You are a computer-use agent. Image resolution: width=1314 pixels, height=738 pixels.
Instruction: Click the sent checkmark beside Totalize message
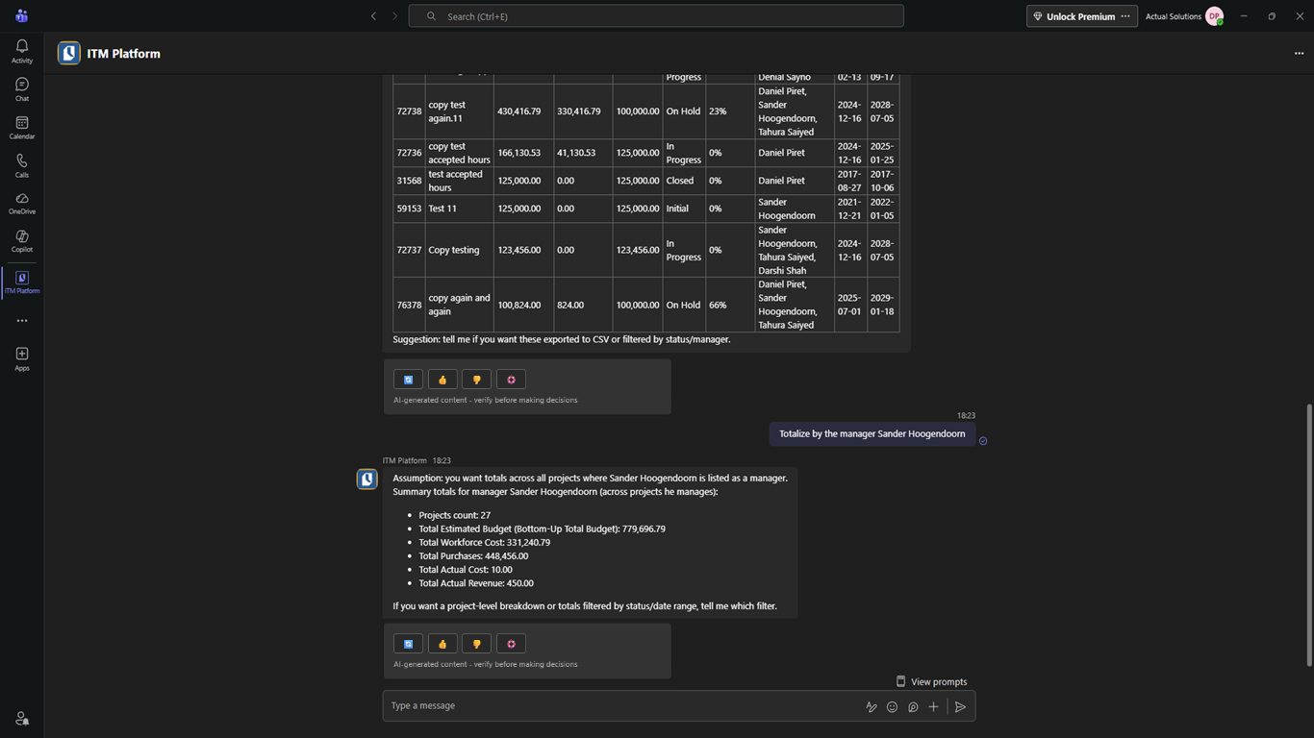983,441
